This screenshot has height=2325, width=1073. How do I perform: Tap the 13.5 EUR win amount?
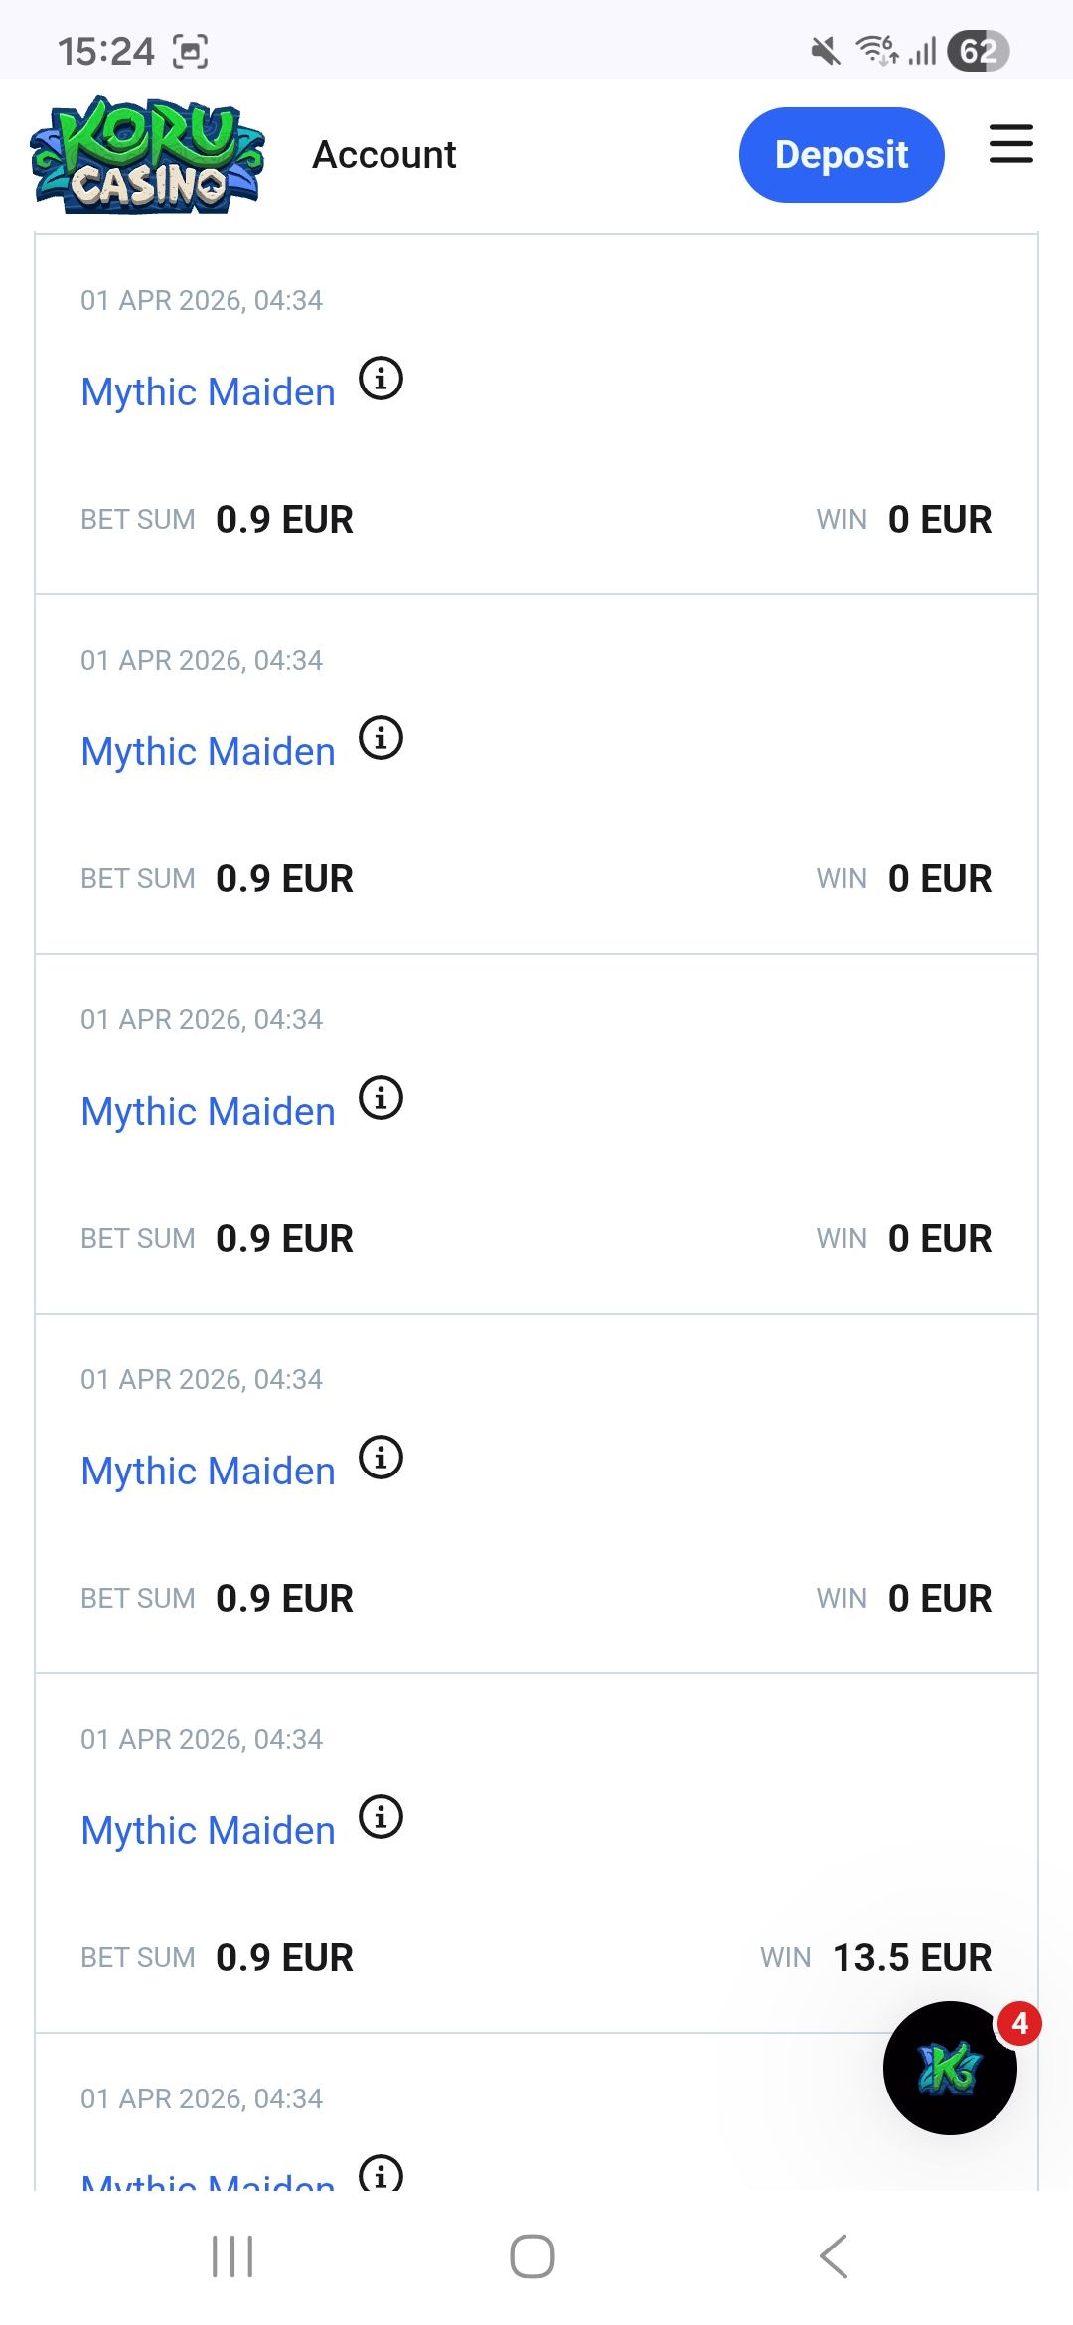911,1958
